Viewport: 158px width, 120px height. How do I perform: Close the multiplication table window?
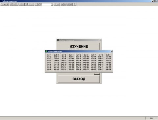(111, 51)
